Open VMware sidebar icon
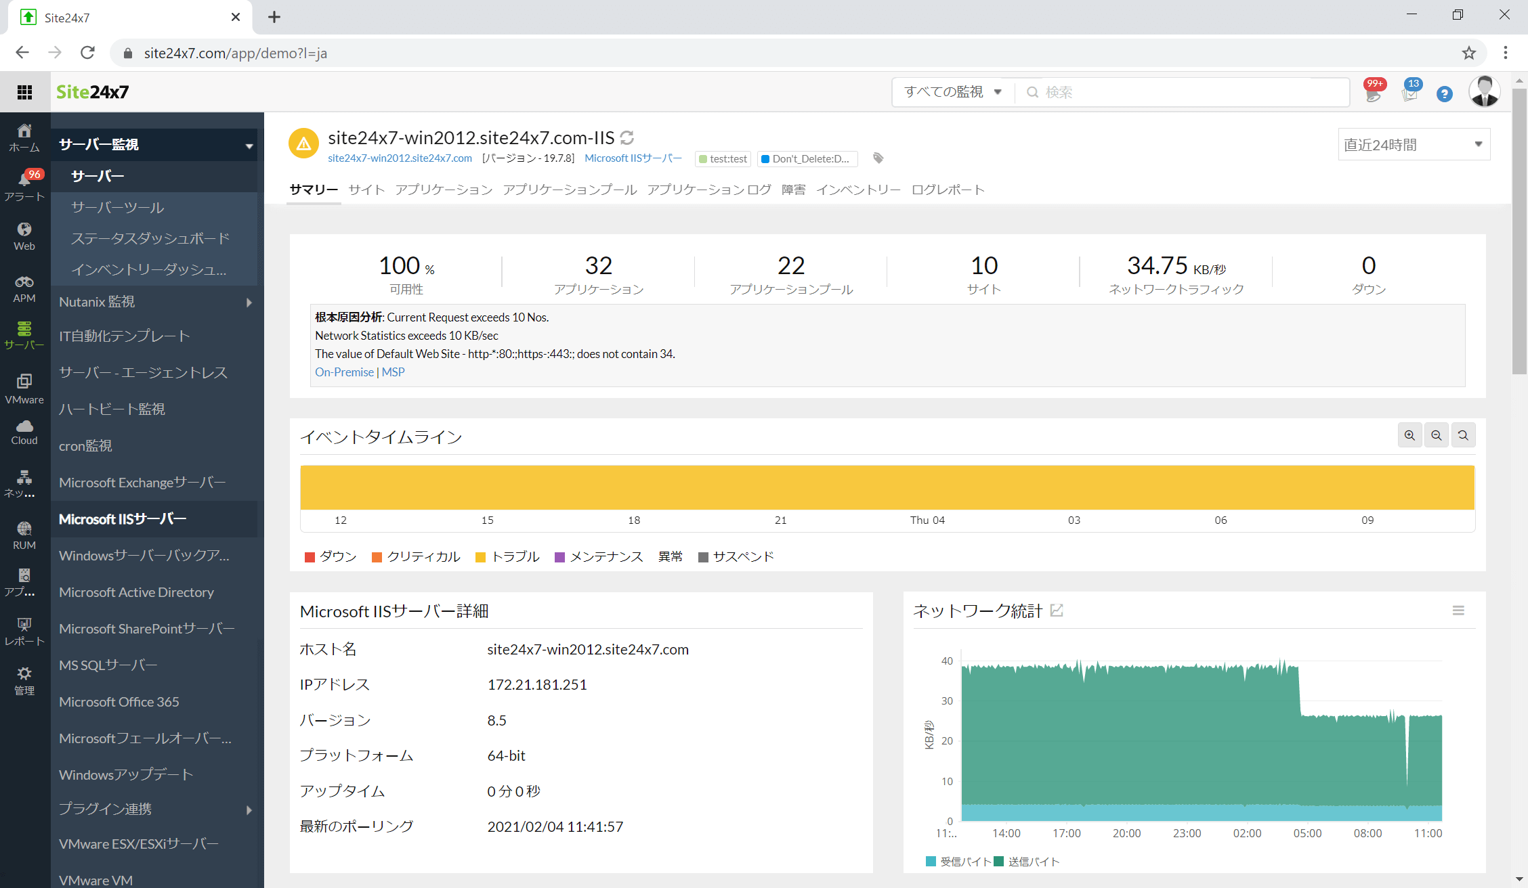The image size is (1528, 888). pos(24,389)
